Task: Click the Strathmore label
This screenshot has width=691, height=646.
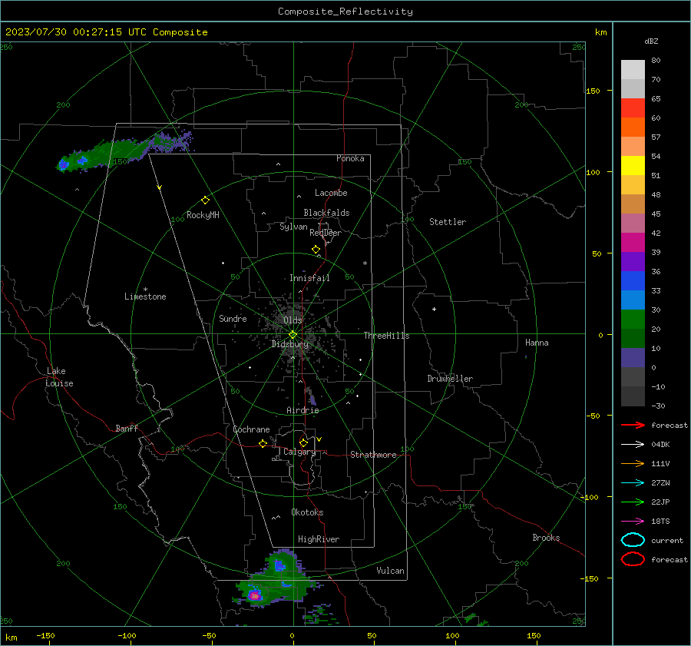Action: coord(373,455)
